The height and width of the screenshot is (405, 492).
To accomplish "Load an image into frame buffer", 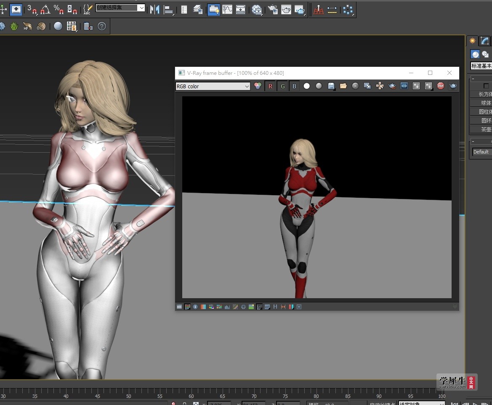I will tap(343, 86).
